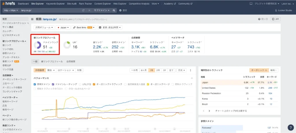Screen dimensions: 296x133
Task: Select 2年 time range
Action: coord(158,70)
